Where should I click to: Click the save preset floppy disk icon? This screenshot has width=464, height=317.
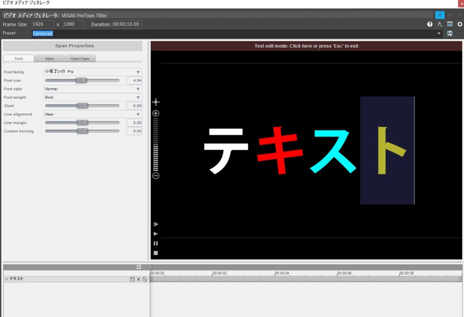450,33
